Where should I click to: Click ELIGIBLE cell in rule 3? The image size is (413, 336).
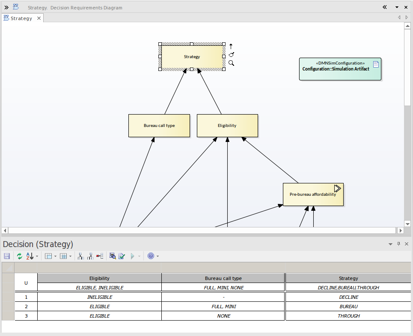click(x=100, y=316)
